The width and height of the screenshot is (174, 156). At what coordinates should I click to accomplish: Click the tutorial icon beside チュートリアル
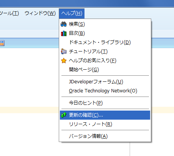point(64,51)
